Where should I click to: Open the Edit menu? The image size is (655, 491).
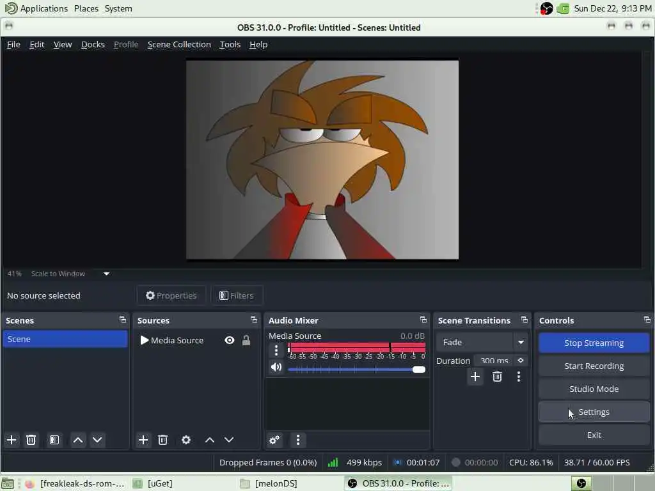pyautogui.click(x=36, y=44)
